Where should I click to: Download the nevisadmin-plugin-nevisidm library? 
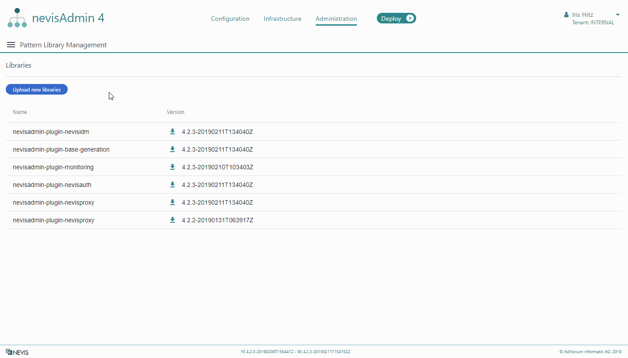172,132
